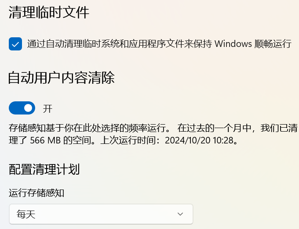The height and width of the screenshot is (229, 299).
Task: Click the 在过去的一个月中 text
Action: point(214,129)
